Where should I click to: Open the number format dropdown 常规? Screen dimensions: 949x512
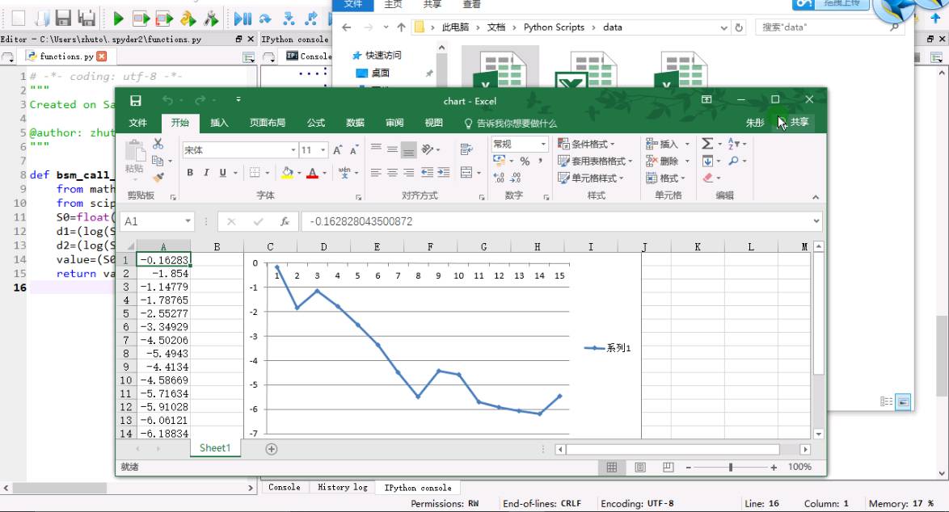coord(542,144)
